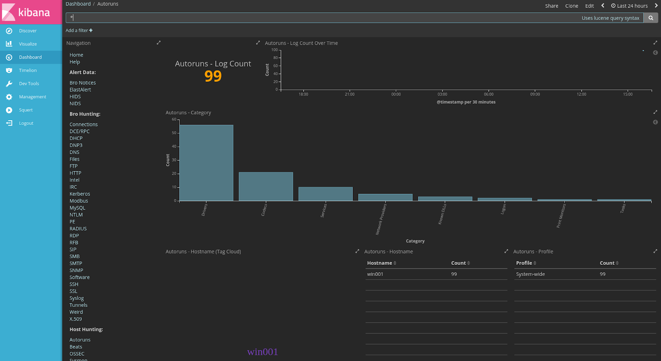Image resolution: width=661 pixels, height=361 pixels.
Task: Go to the Dashboard breadcrumb
Action: 78,4
